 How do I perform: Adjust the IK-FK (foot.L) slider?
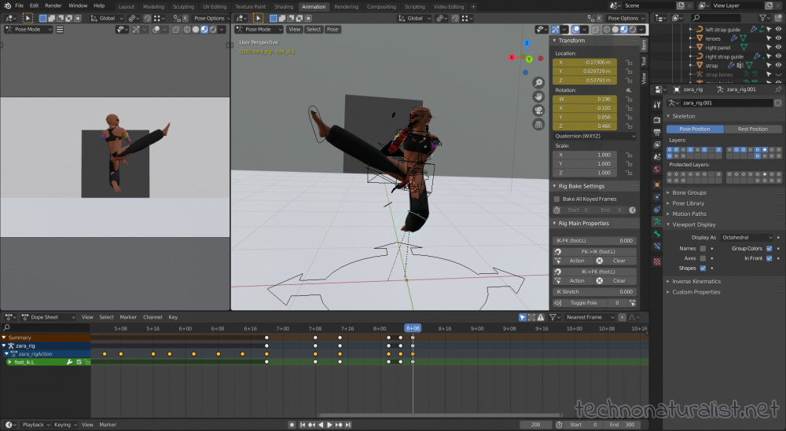(x=594, y=241)
